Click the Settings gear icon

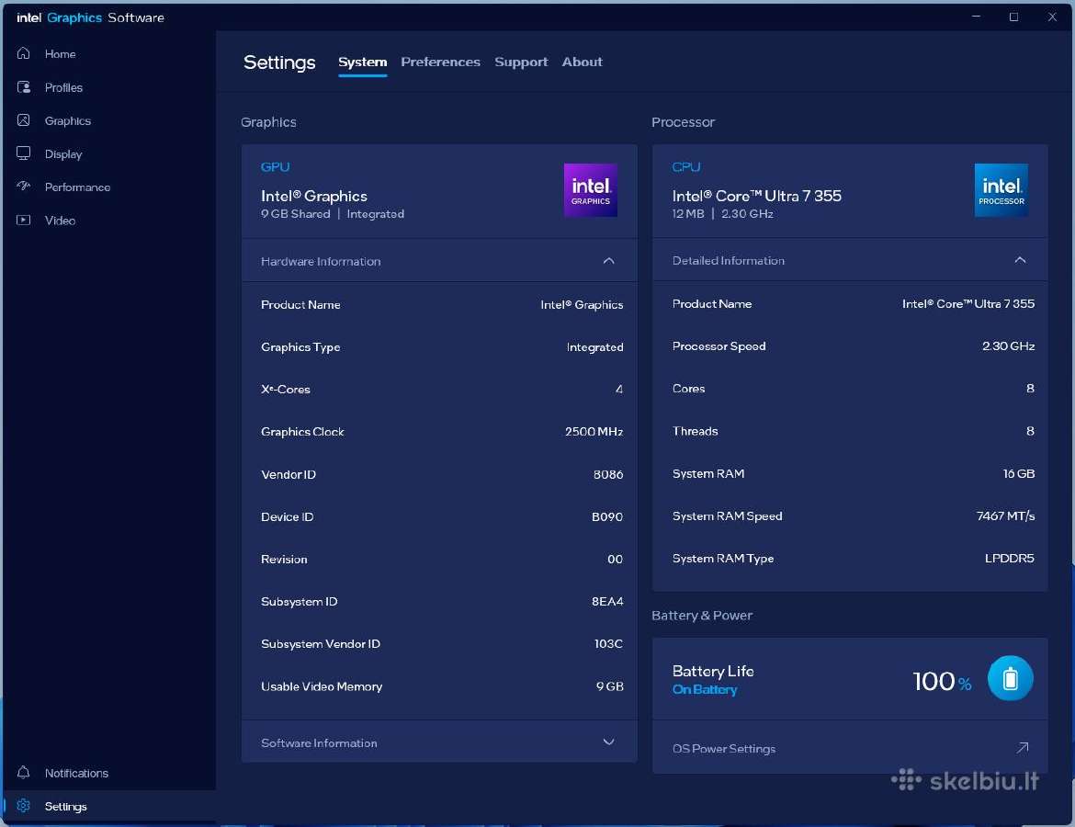[23, 806]
